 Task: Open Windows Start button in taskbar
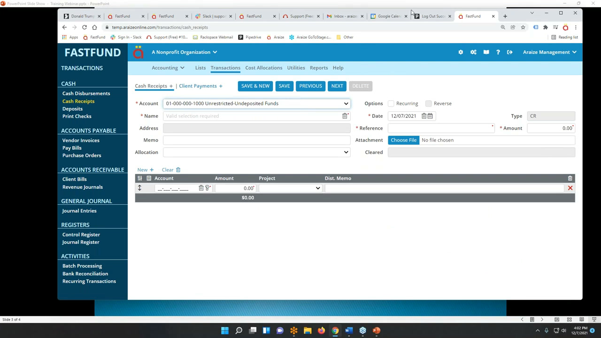(225, 330)
